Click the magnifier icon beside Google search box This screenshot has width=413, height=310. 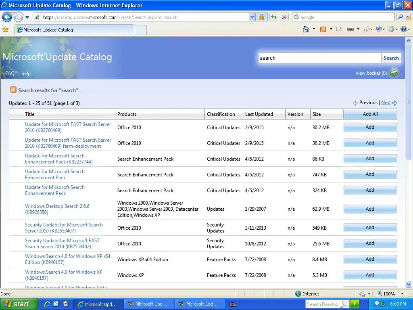coord(400,17)
